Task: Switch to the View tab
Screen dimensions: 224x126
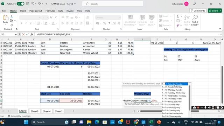Action: tap(79, 11)
